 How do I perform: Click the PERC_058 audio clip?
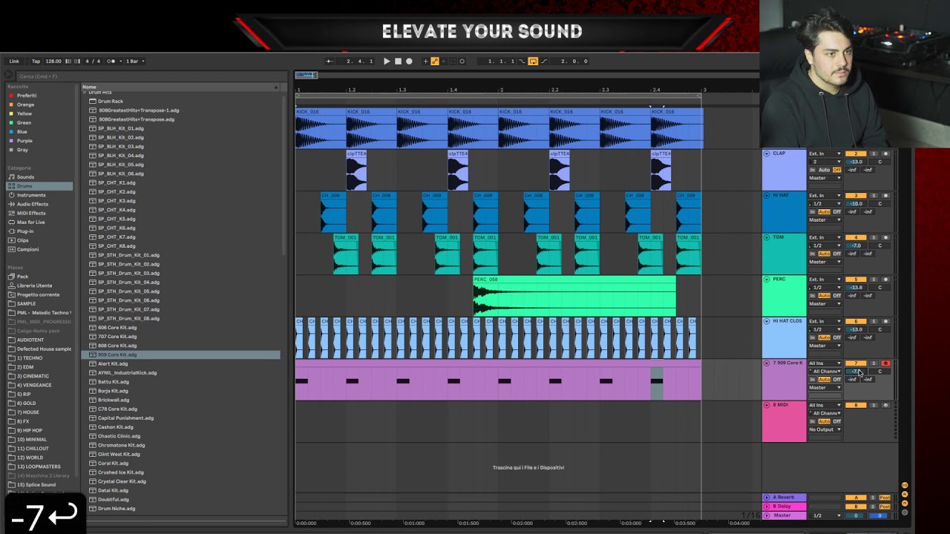(x=574, y=296)
